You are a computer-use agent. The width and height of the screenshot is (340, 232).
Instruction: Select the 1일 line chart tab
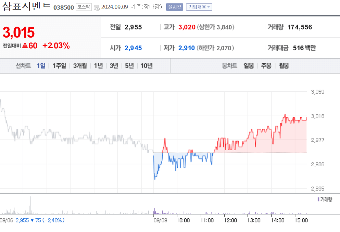coord(41,66)
